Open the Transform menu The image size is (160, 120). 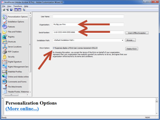pyautogui.click(x=18, y=6)
